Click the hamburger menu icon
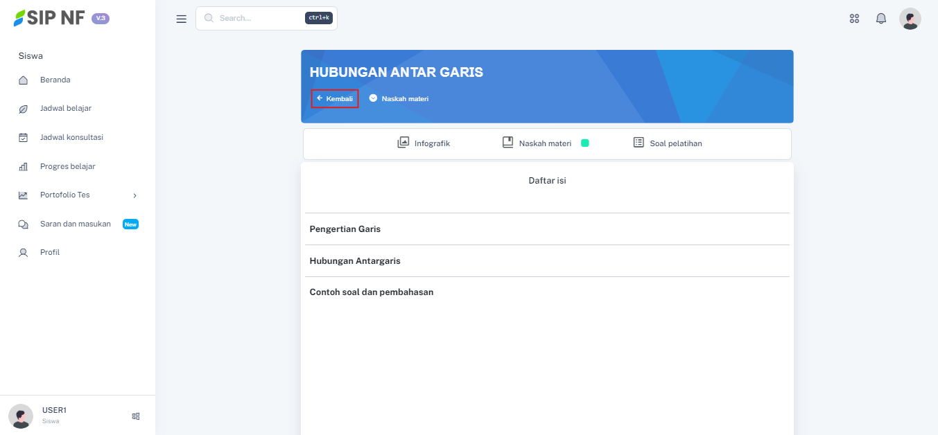Viewport: 938px width, 435px height. 181,19
